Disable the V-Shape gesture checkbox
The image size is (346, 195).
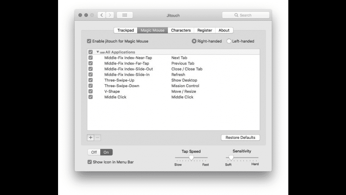point(90,91)
